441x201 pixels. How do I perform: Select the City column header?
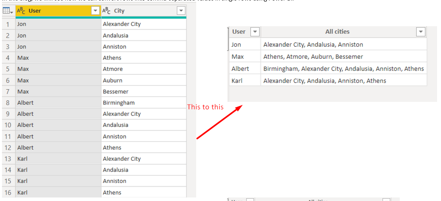click(x=144, y=11)
